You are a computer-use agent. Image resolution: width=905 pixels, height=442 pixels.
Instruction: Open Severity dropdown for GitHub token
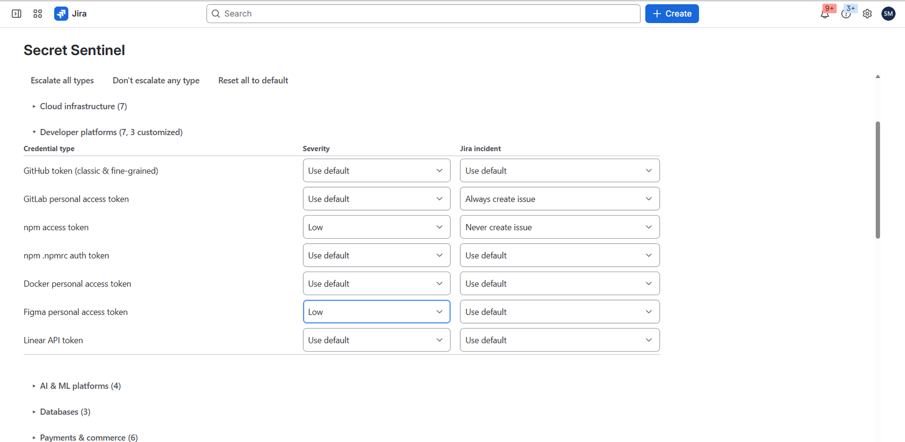click(x=377, y=170)
